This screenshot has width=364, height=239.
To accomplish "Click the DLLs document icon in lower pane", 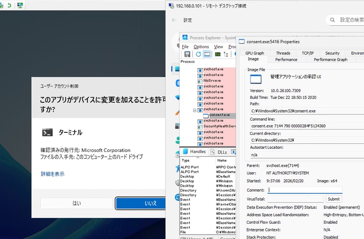I will pyautogui.click(x=213, y=152).
